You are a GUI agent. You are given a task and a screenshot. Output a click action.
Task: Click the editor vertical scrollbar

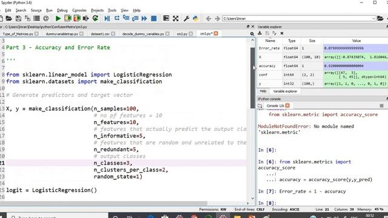(252, 78)
